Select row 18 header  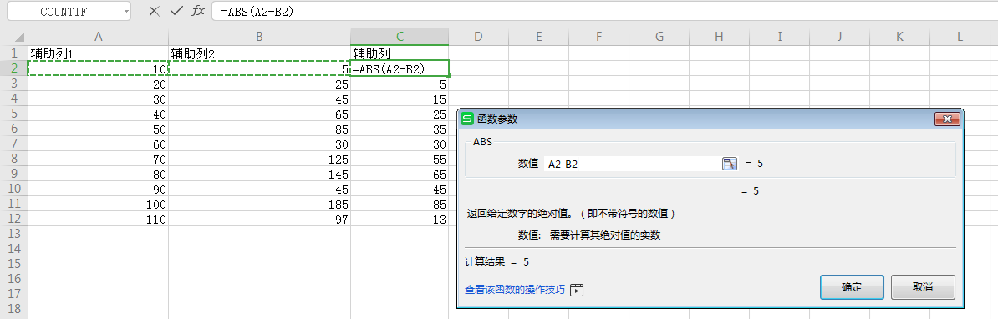14,310
